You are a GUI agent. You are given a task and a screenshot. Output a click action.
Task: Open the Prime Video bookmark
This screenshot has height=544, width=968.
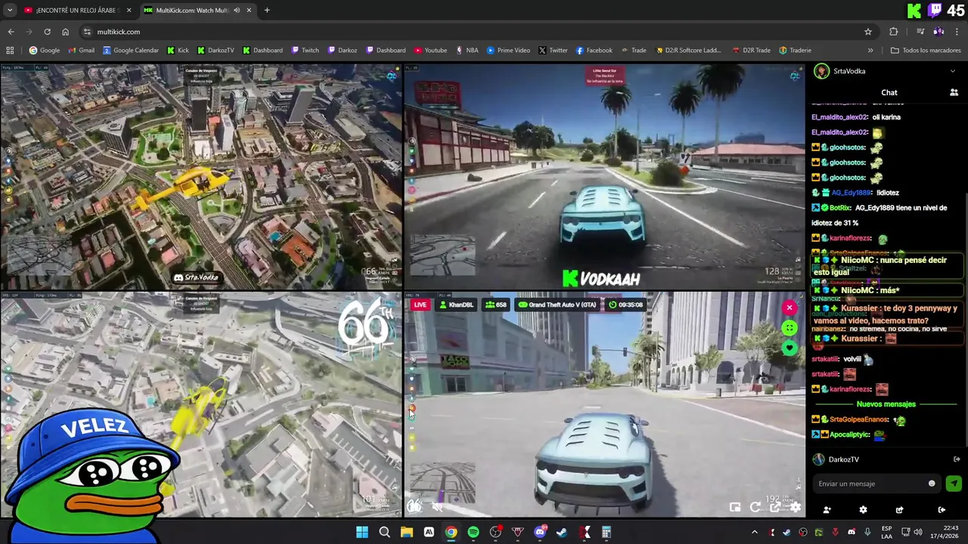point(508,51)
